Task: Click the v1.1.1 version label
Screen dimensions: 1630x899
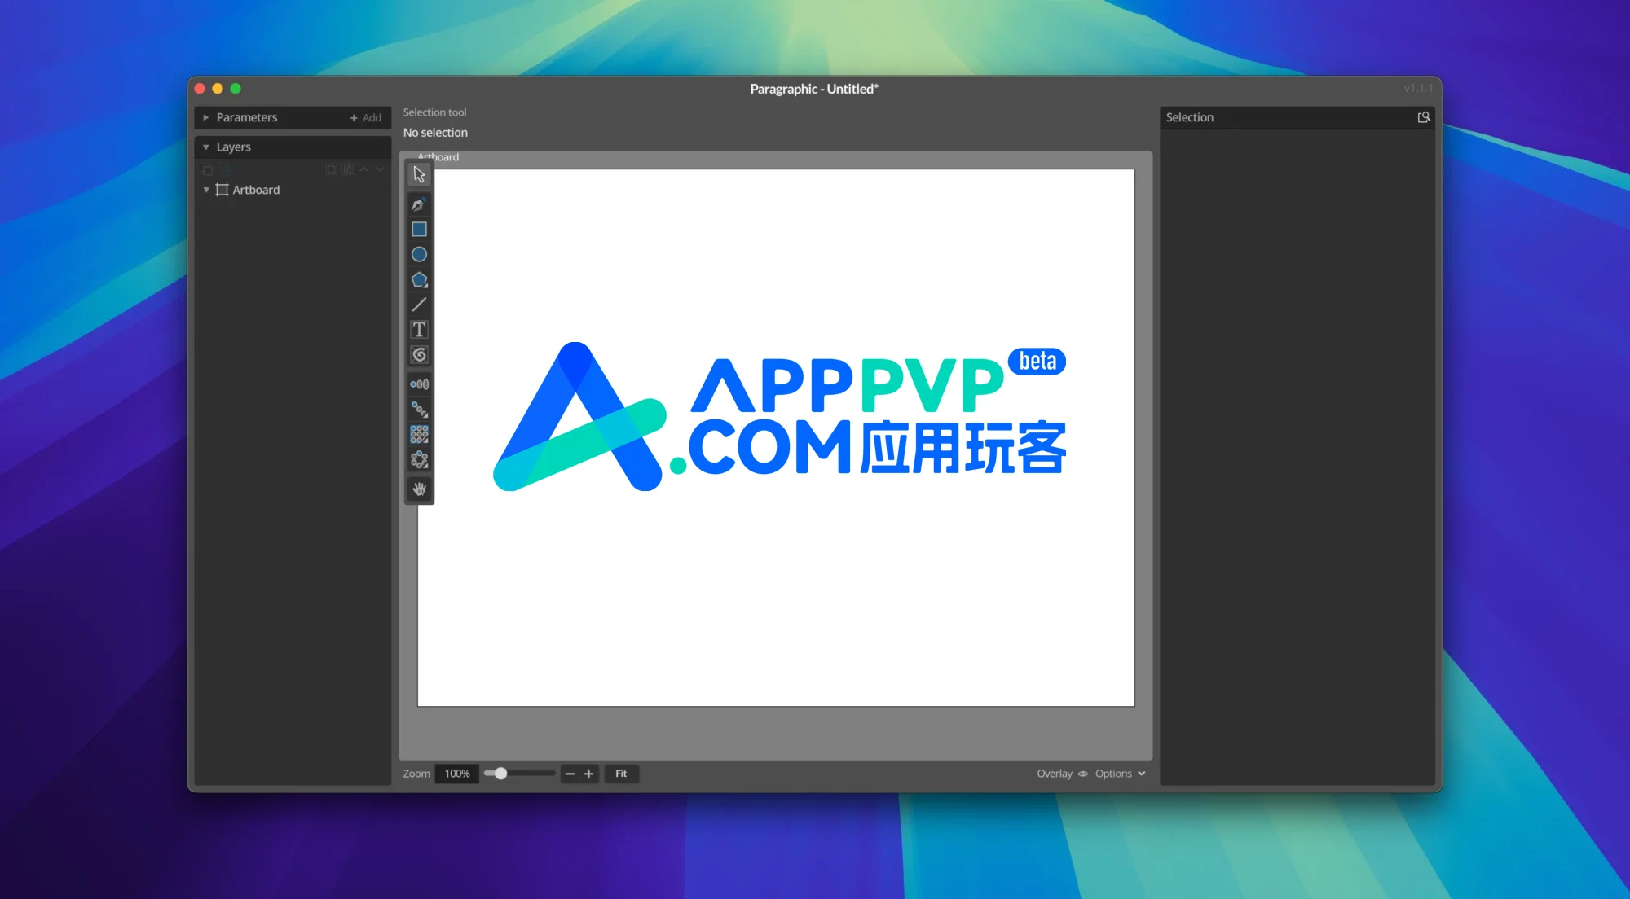Action: (x=1418, y=88)
